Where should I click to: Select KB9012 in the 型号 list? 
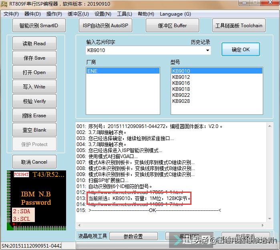217,77
